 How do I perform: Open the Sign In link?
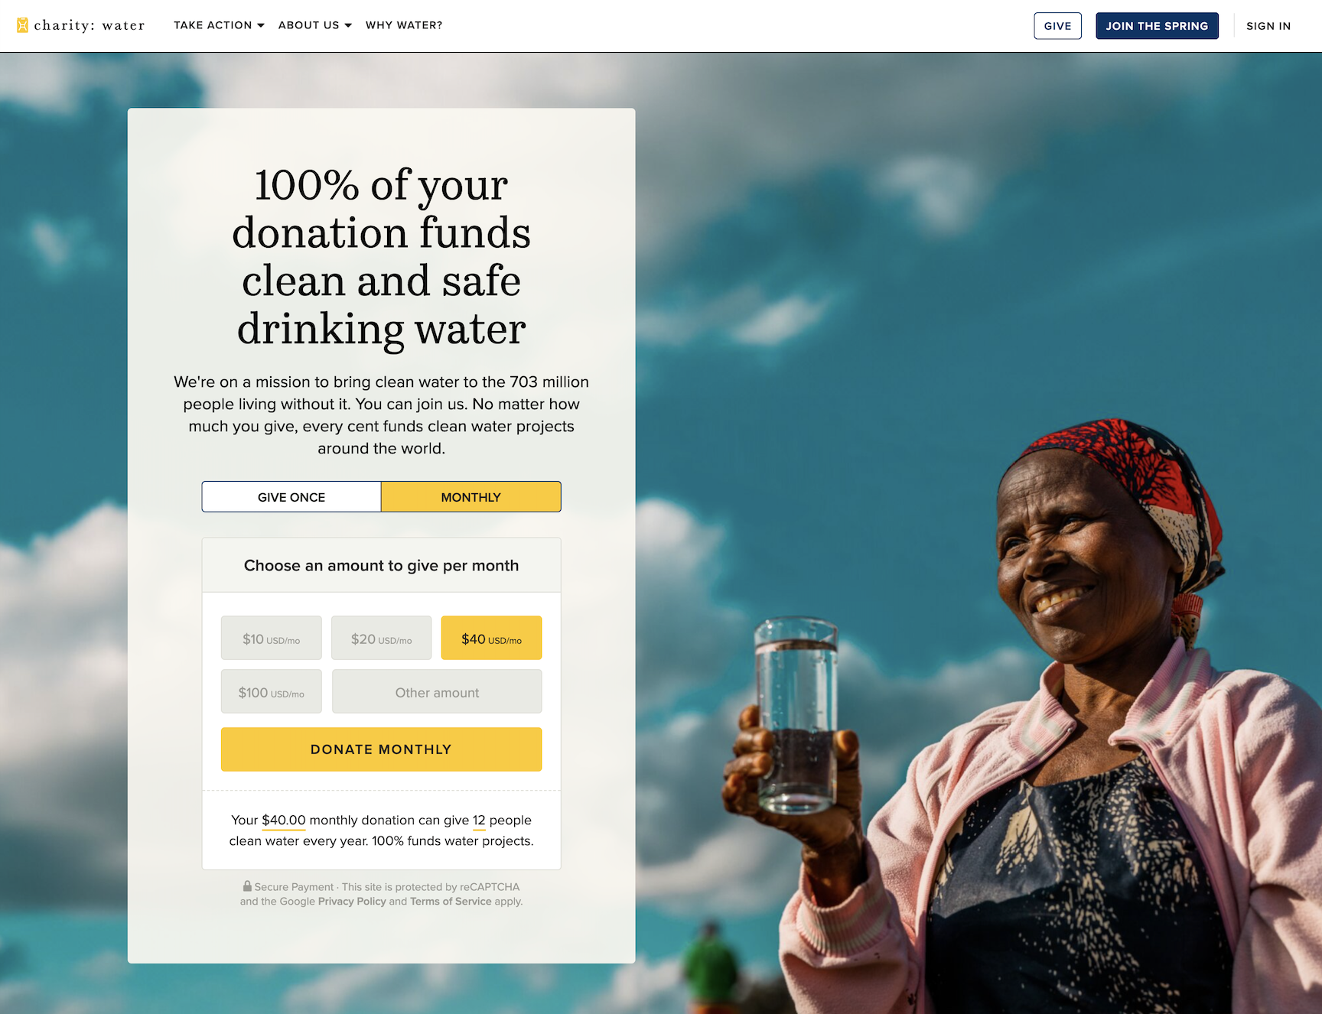click(x=1268, y=26)
